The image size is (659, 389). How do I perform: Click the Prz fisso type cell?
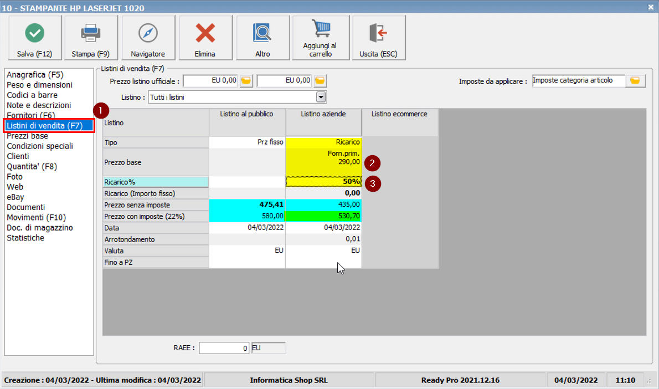tap(247, 142)
